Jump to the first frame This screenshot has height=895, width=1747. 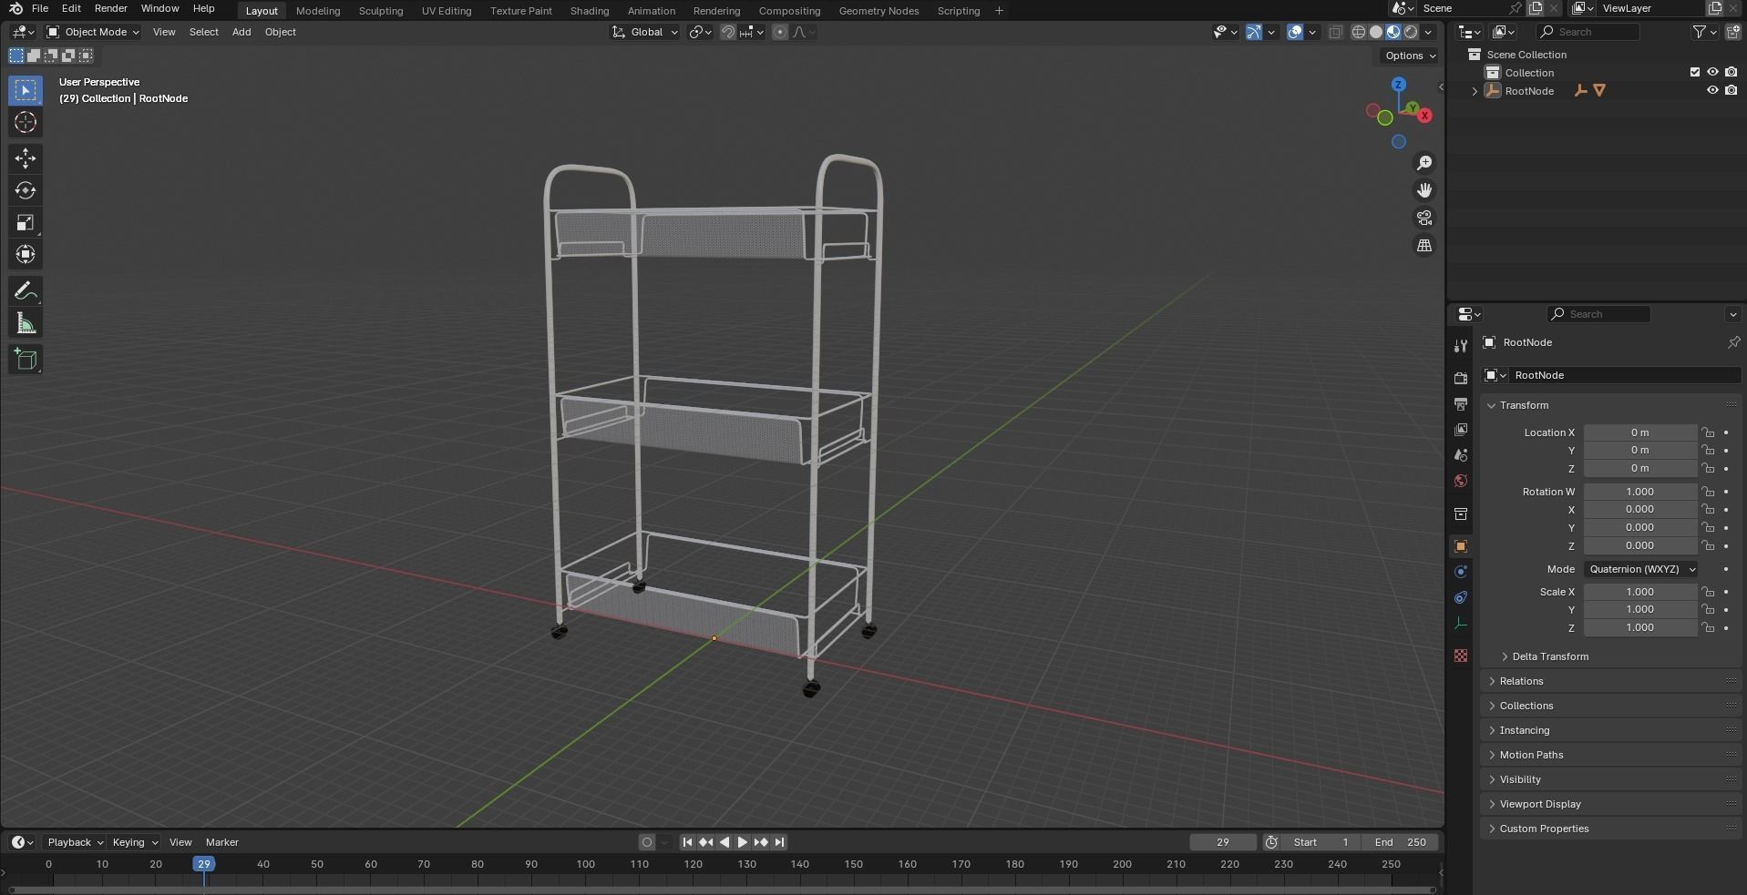tap(687, 842)
